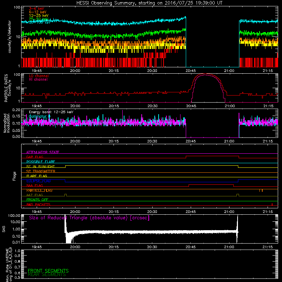Click '20:15' on the modulation panel axis
This screenshot has height=282, width=282.
coord(114,141)
